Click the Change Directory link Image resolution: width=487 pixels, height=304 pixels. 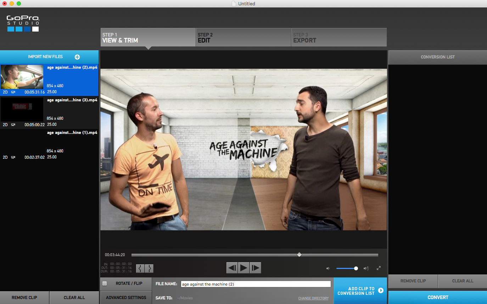313,298
